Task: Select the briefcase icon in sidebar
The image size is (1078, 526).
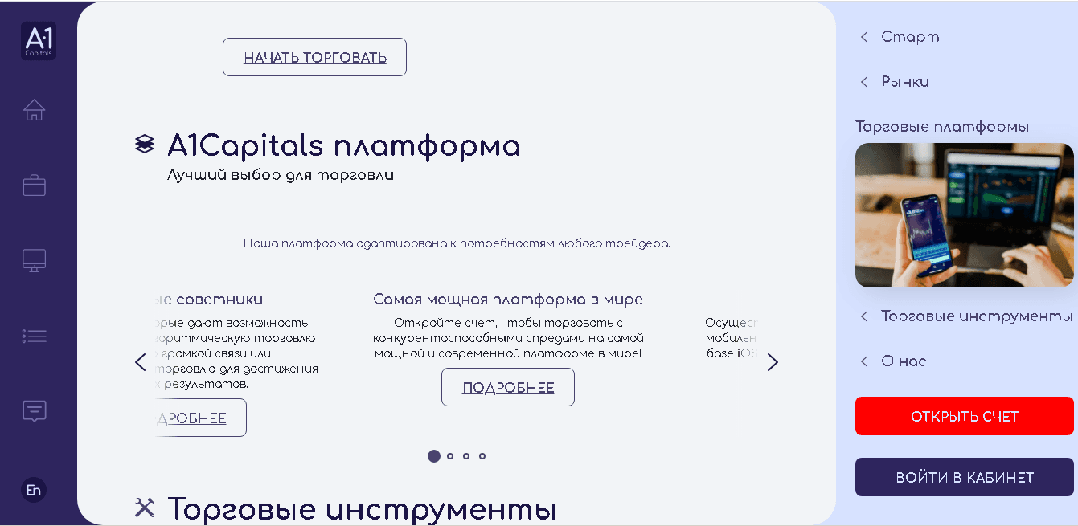Action: coord(34,186)
